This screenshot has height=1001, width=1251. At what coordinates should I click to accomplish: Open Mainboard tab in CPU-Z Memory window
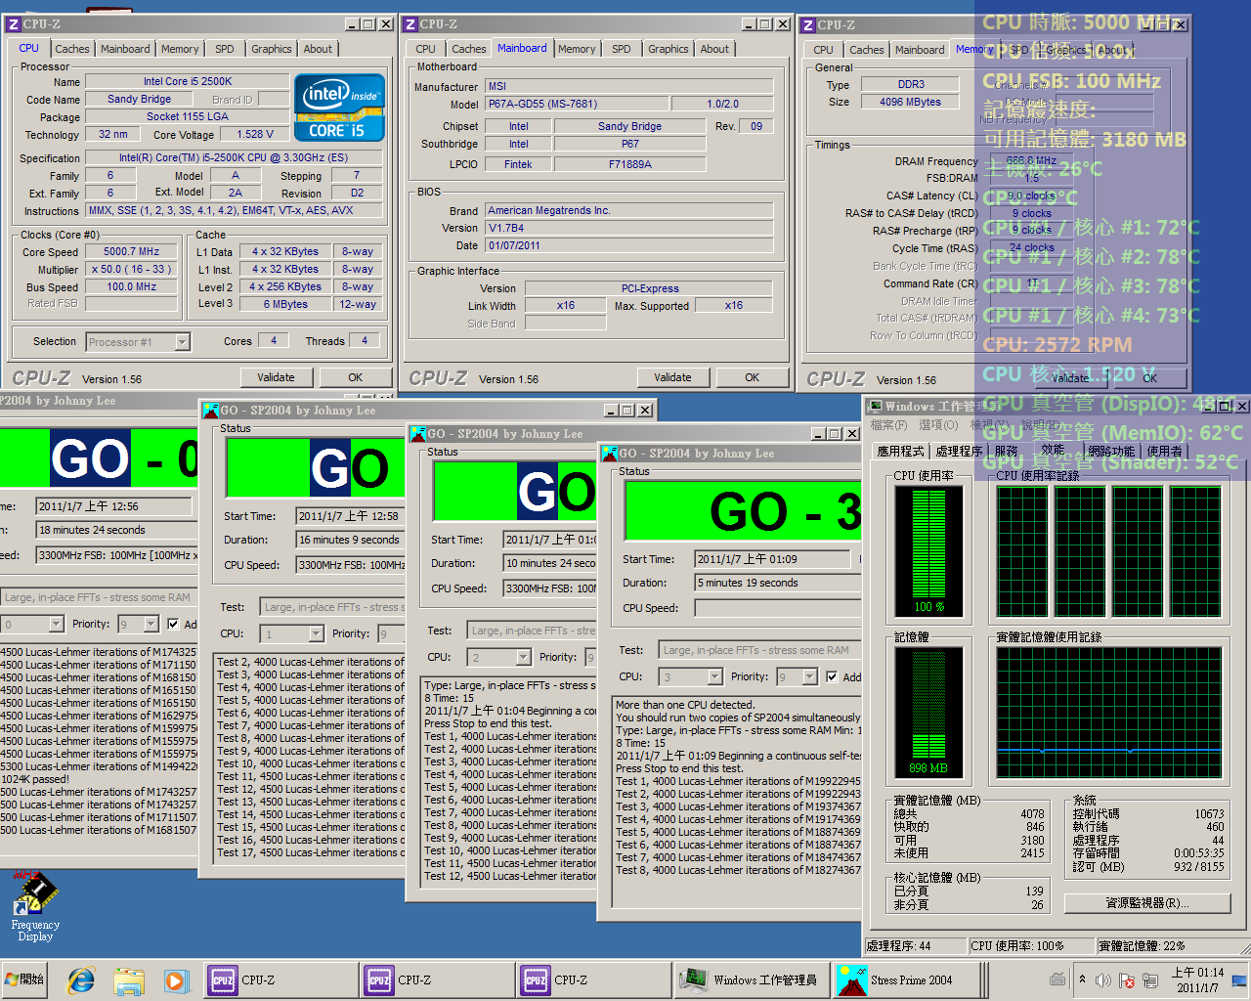(920, 50)
